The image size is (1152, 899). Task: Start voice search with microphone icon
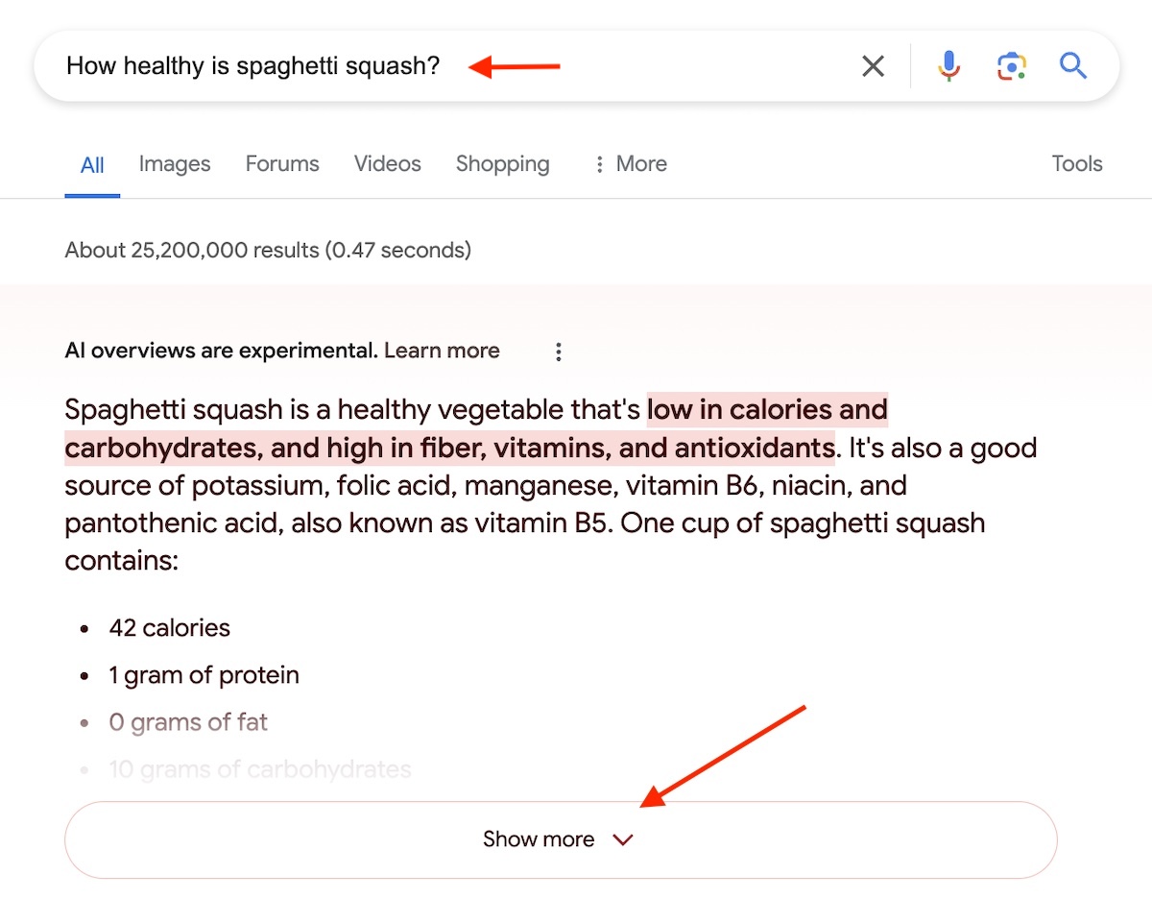coord(948,66)
